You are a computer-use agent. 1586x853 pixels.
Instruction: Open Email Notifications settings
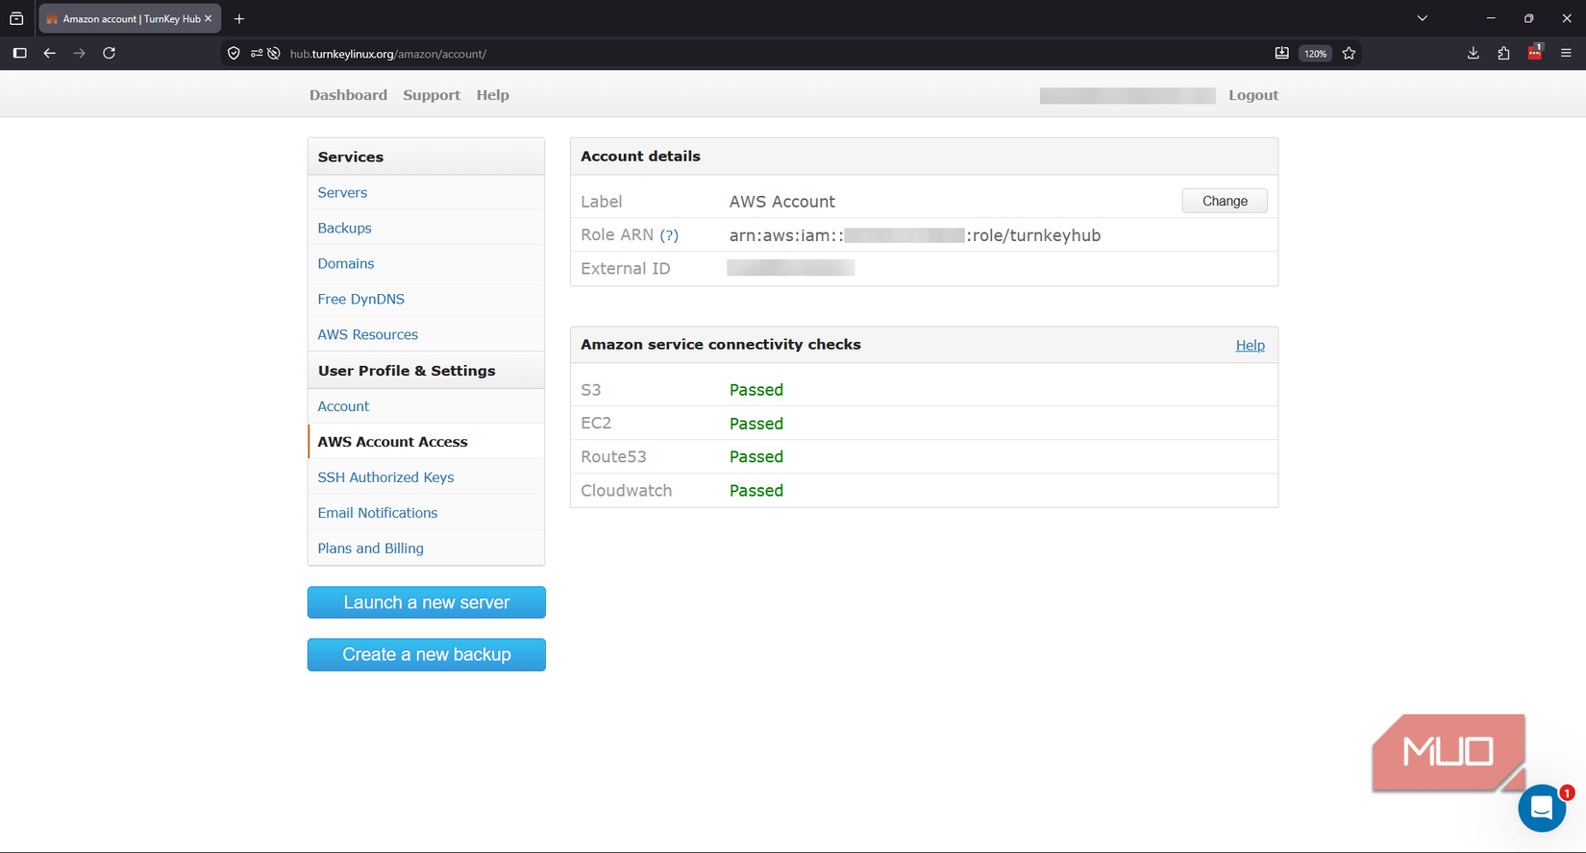pyautogui.click(x=377, y=513)
